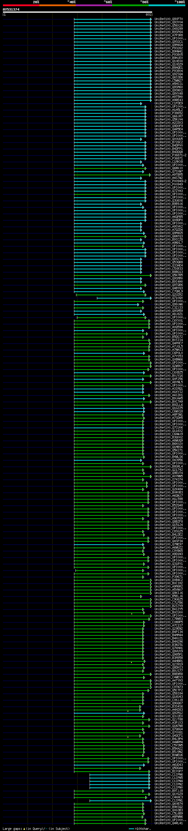Click the cyan alignment bar for UniRef100_A9RE43
The image size is (188, 831).
click(113, 100)
